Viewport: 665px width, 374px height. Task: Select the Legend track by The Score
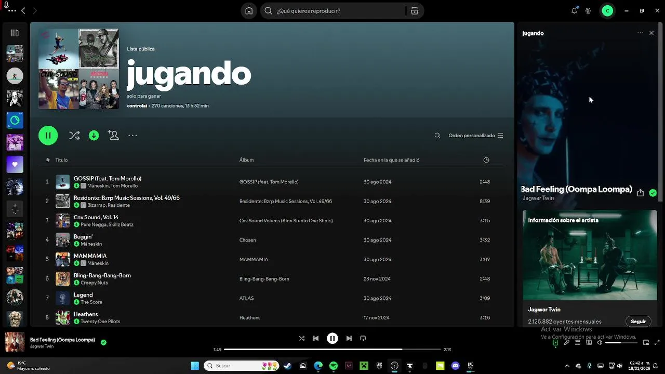[x=83, y=295]
